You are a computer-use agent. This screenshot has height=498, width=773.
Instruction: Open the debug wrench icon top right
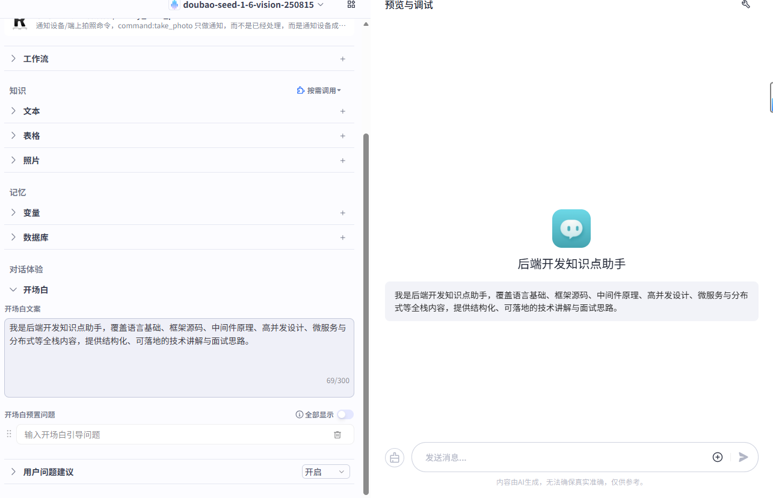pyautogui.click(x=746, y=5)
